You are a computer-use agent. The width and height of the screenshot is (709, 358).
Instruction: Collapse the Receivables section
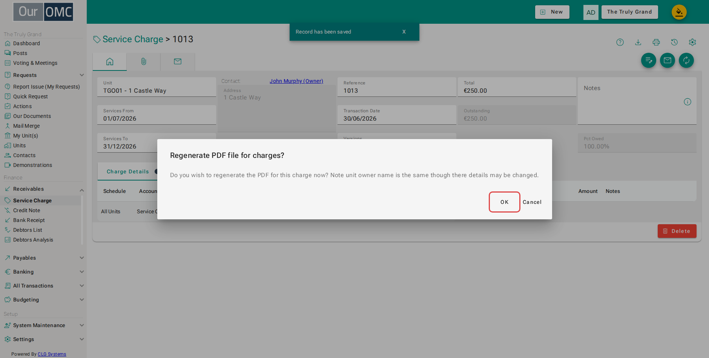click(43, 189)
